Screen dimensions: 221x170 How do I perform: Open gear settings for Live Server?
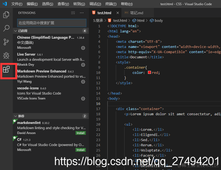coord(83,65)
